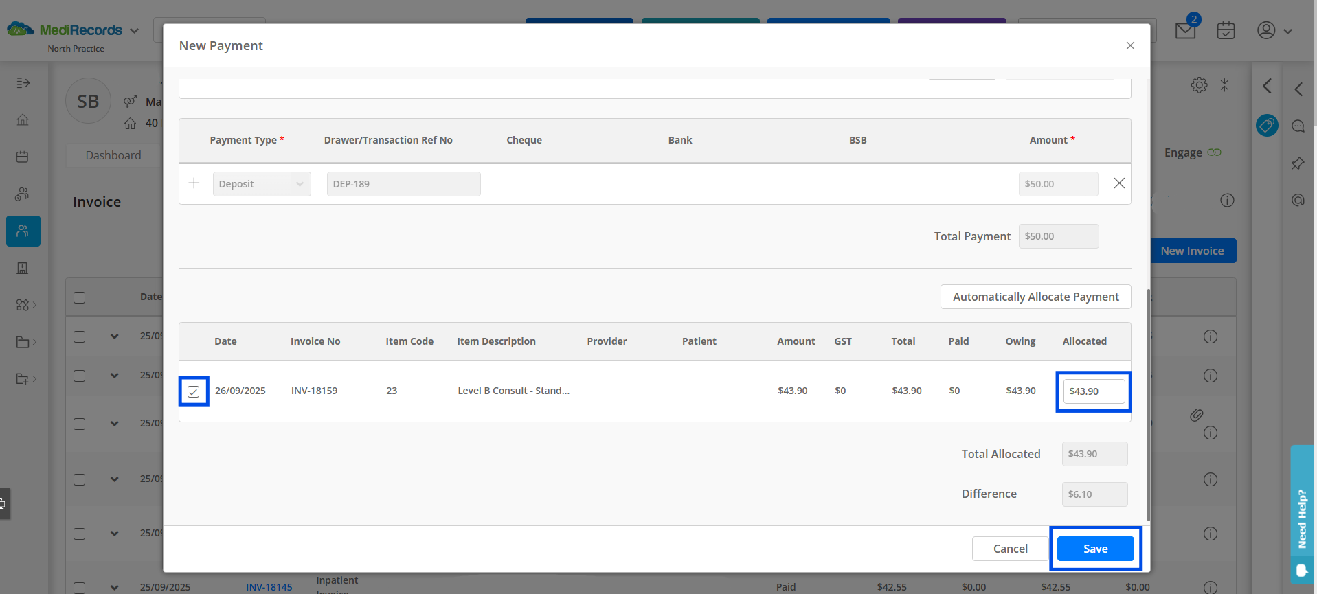Click the DEP-189 reference number field
Viewport: 1317px width, 594px height.
[404, 184]
